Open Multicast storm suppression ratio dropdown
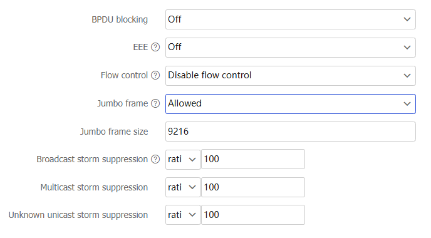 coord(183,187)
